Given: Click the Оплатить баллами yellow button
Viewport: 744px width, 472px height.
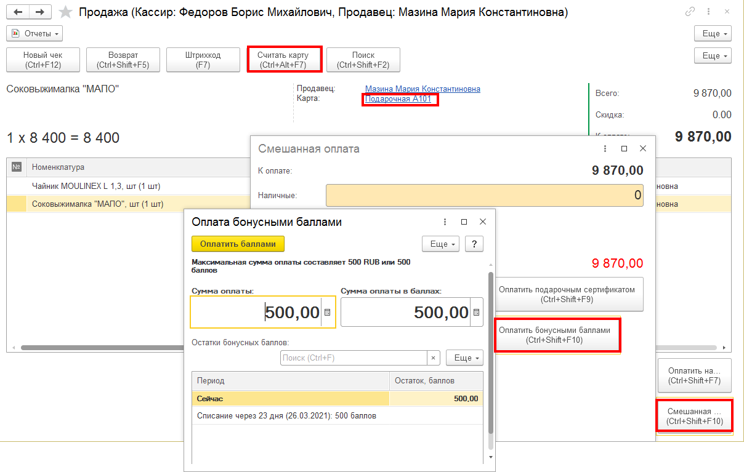Looking at the screenshot, I should [x=238, y=244].
